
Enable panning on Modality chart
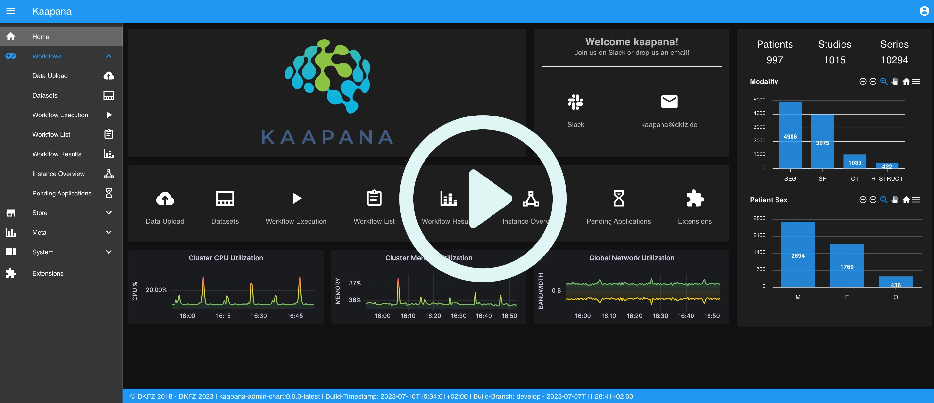(x=895, y=82)
